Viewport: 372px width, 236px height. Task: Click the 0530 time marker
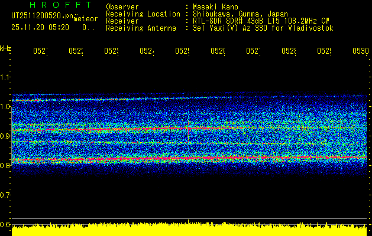[361, 51]
